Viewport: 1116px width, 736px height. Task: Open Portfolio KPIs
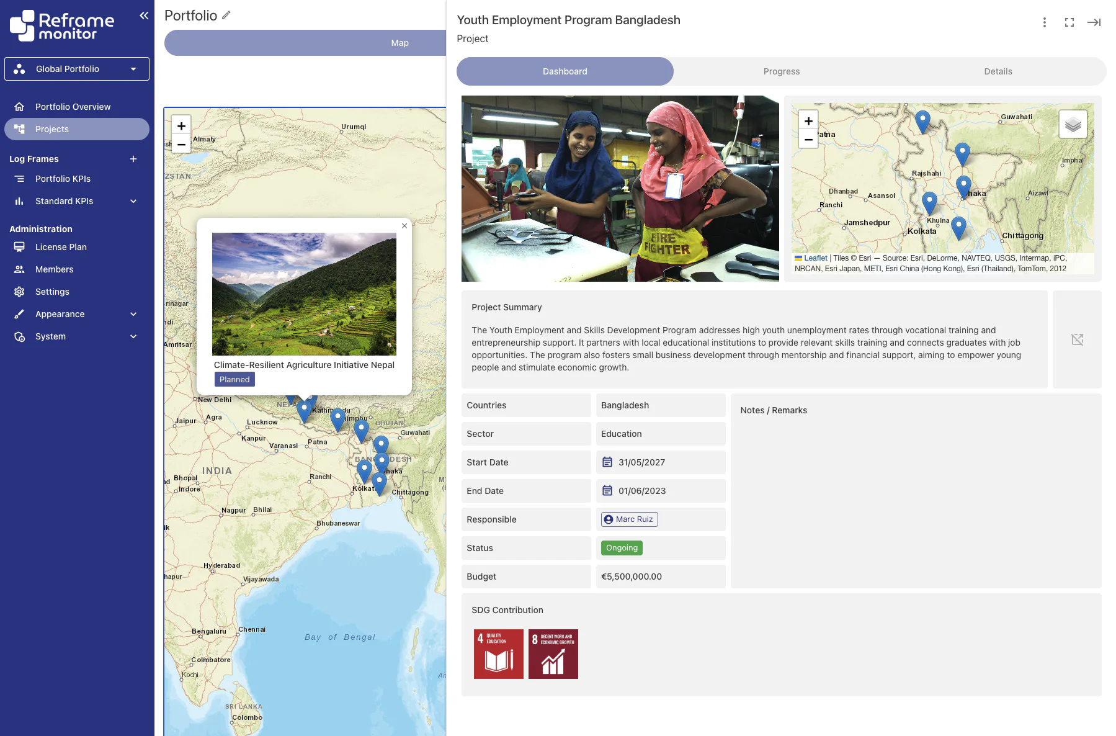(77, 179)
